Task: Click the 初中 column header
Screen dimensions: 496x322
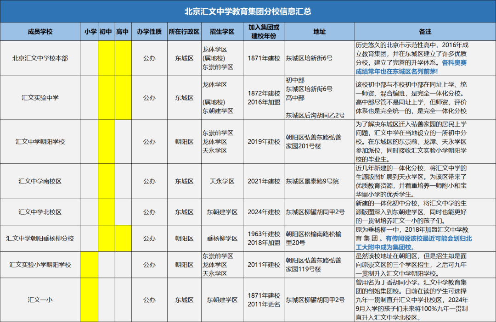Action: coord(106,32)
